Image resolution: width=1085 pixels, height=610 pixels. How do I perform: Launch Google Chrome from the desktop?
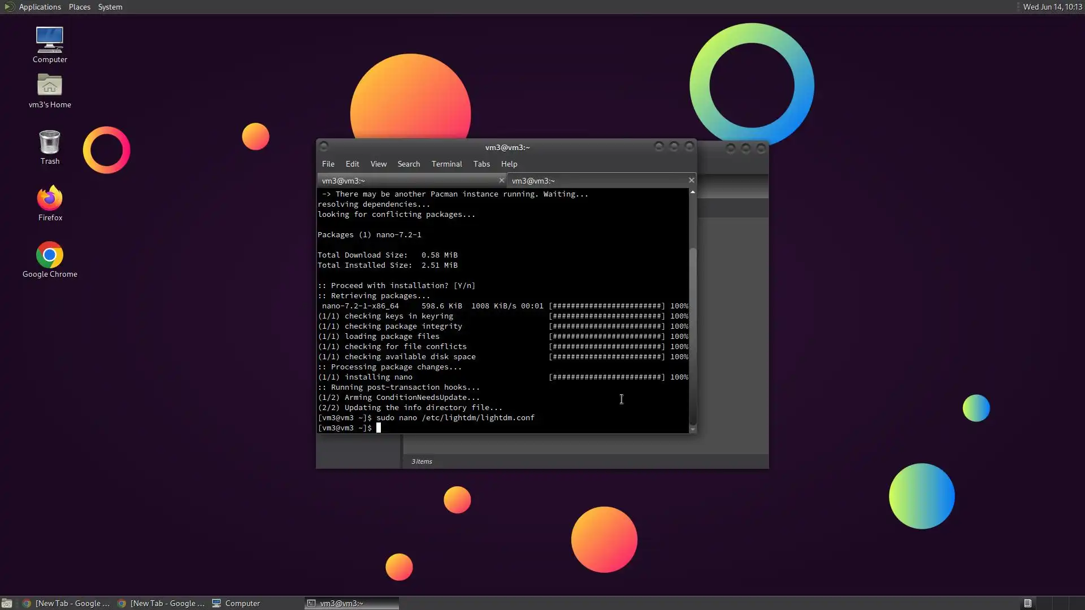pyautogui.click(x=50, y=255)
